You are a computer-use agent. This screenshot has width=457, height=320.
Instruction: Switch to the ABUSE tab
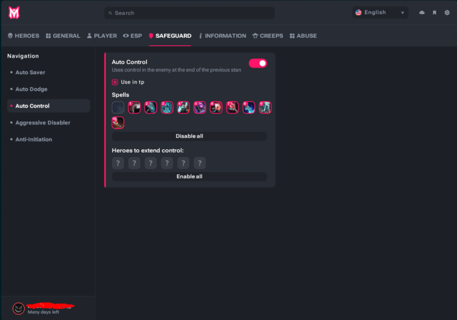(303, 36)
